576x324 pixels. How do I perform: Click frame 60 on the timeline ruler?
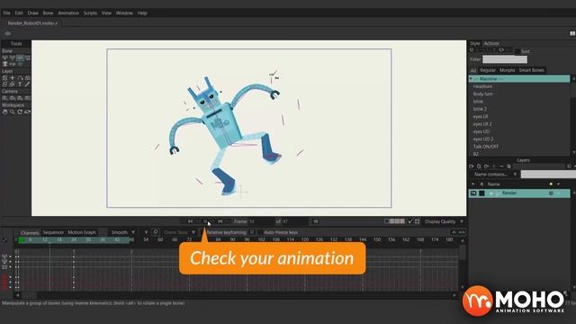click(160, 239)
